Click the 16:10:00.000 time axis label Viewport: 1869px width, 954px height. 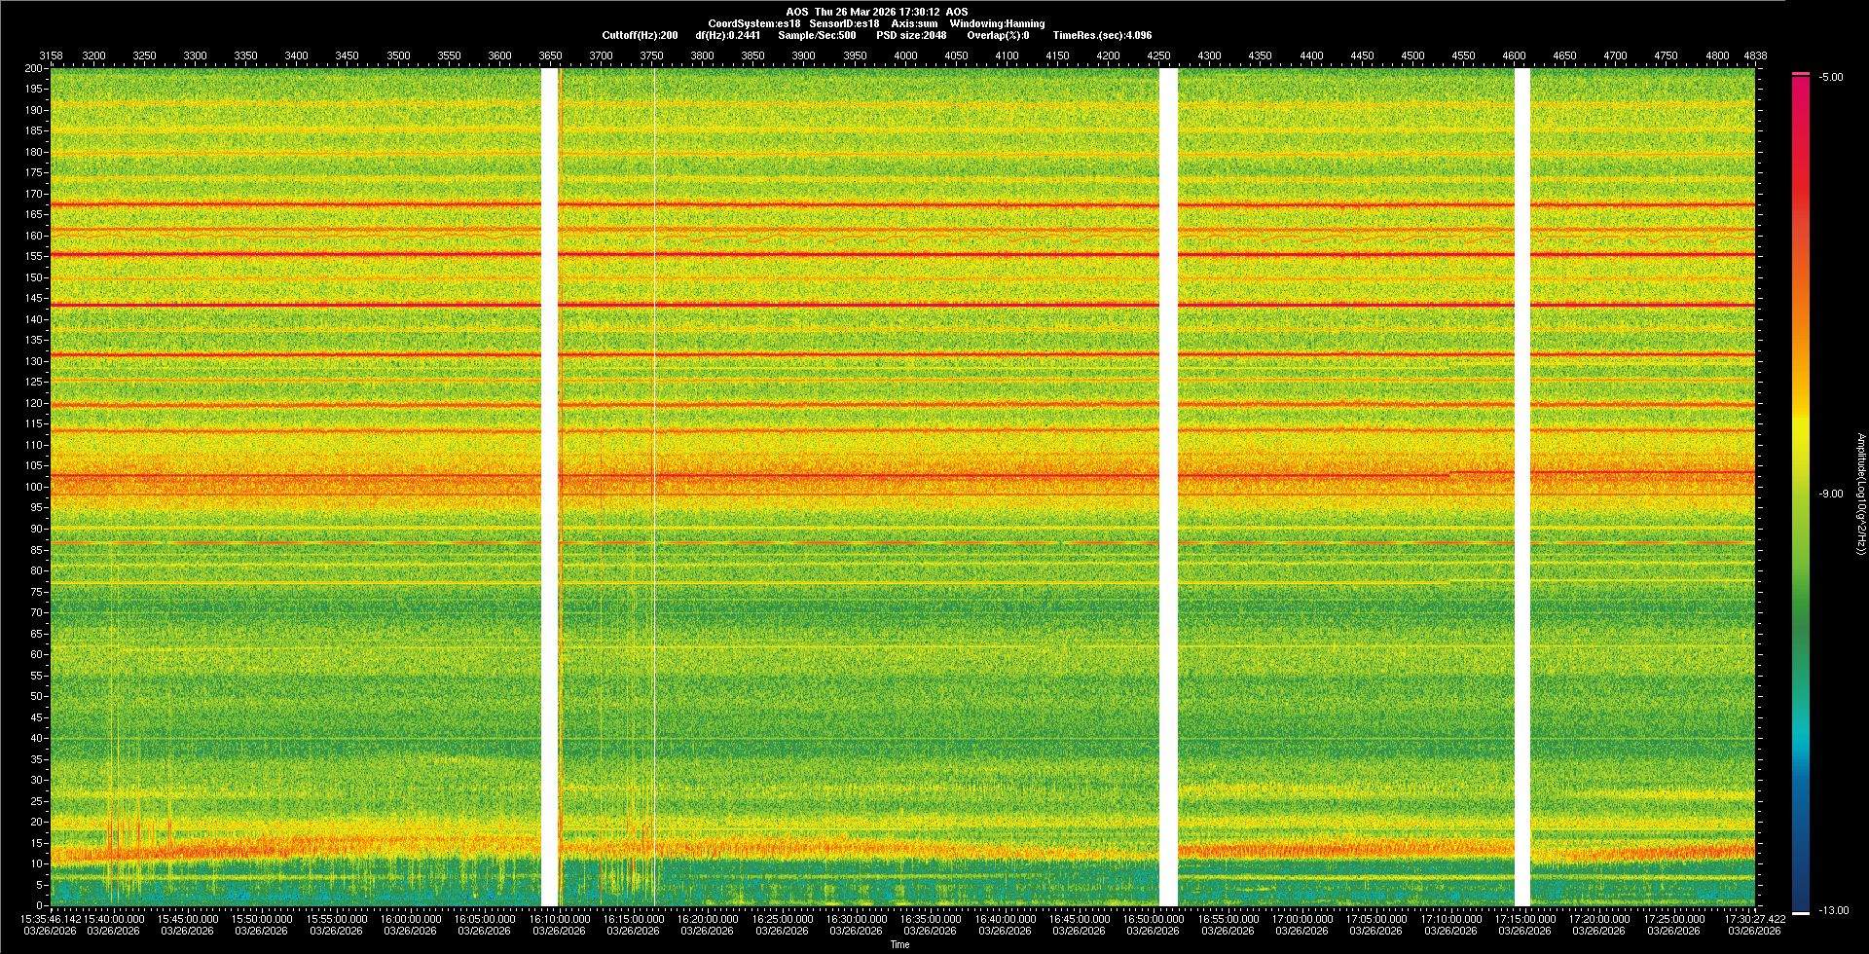[559, 918]
